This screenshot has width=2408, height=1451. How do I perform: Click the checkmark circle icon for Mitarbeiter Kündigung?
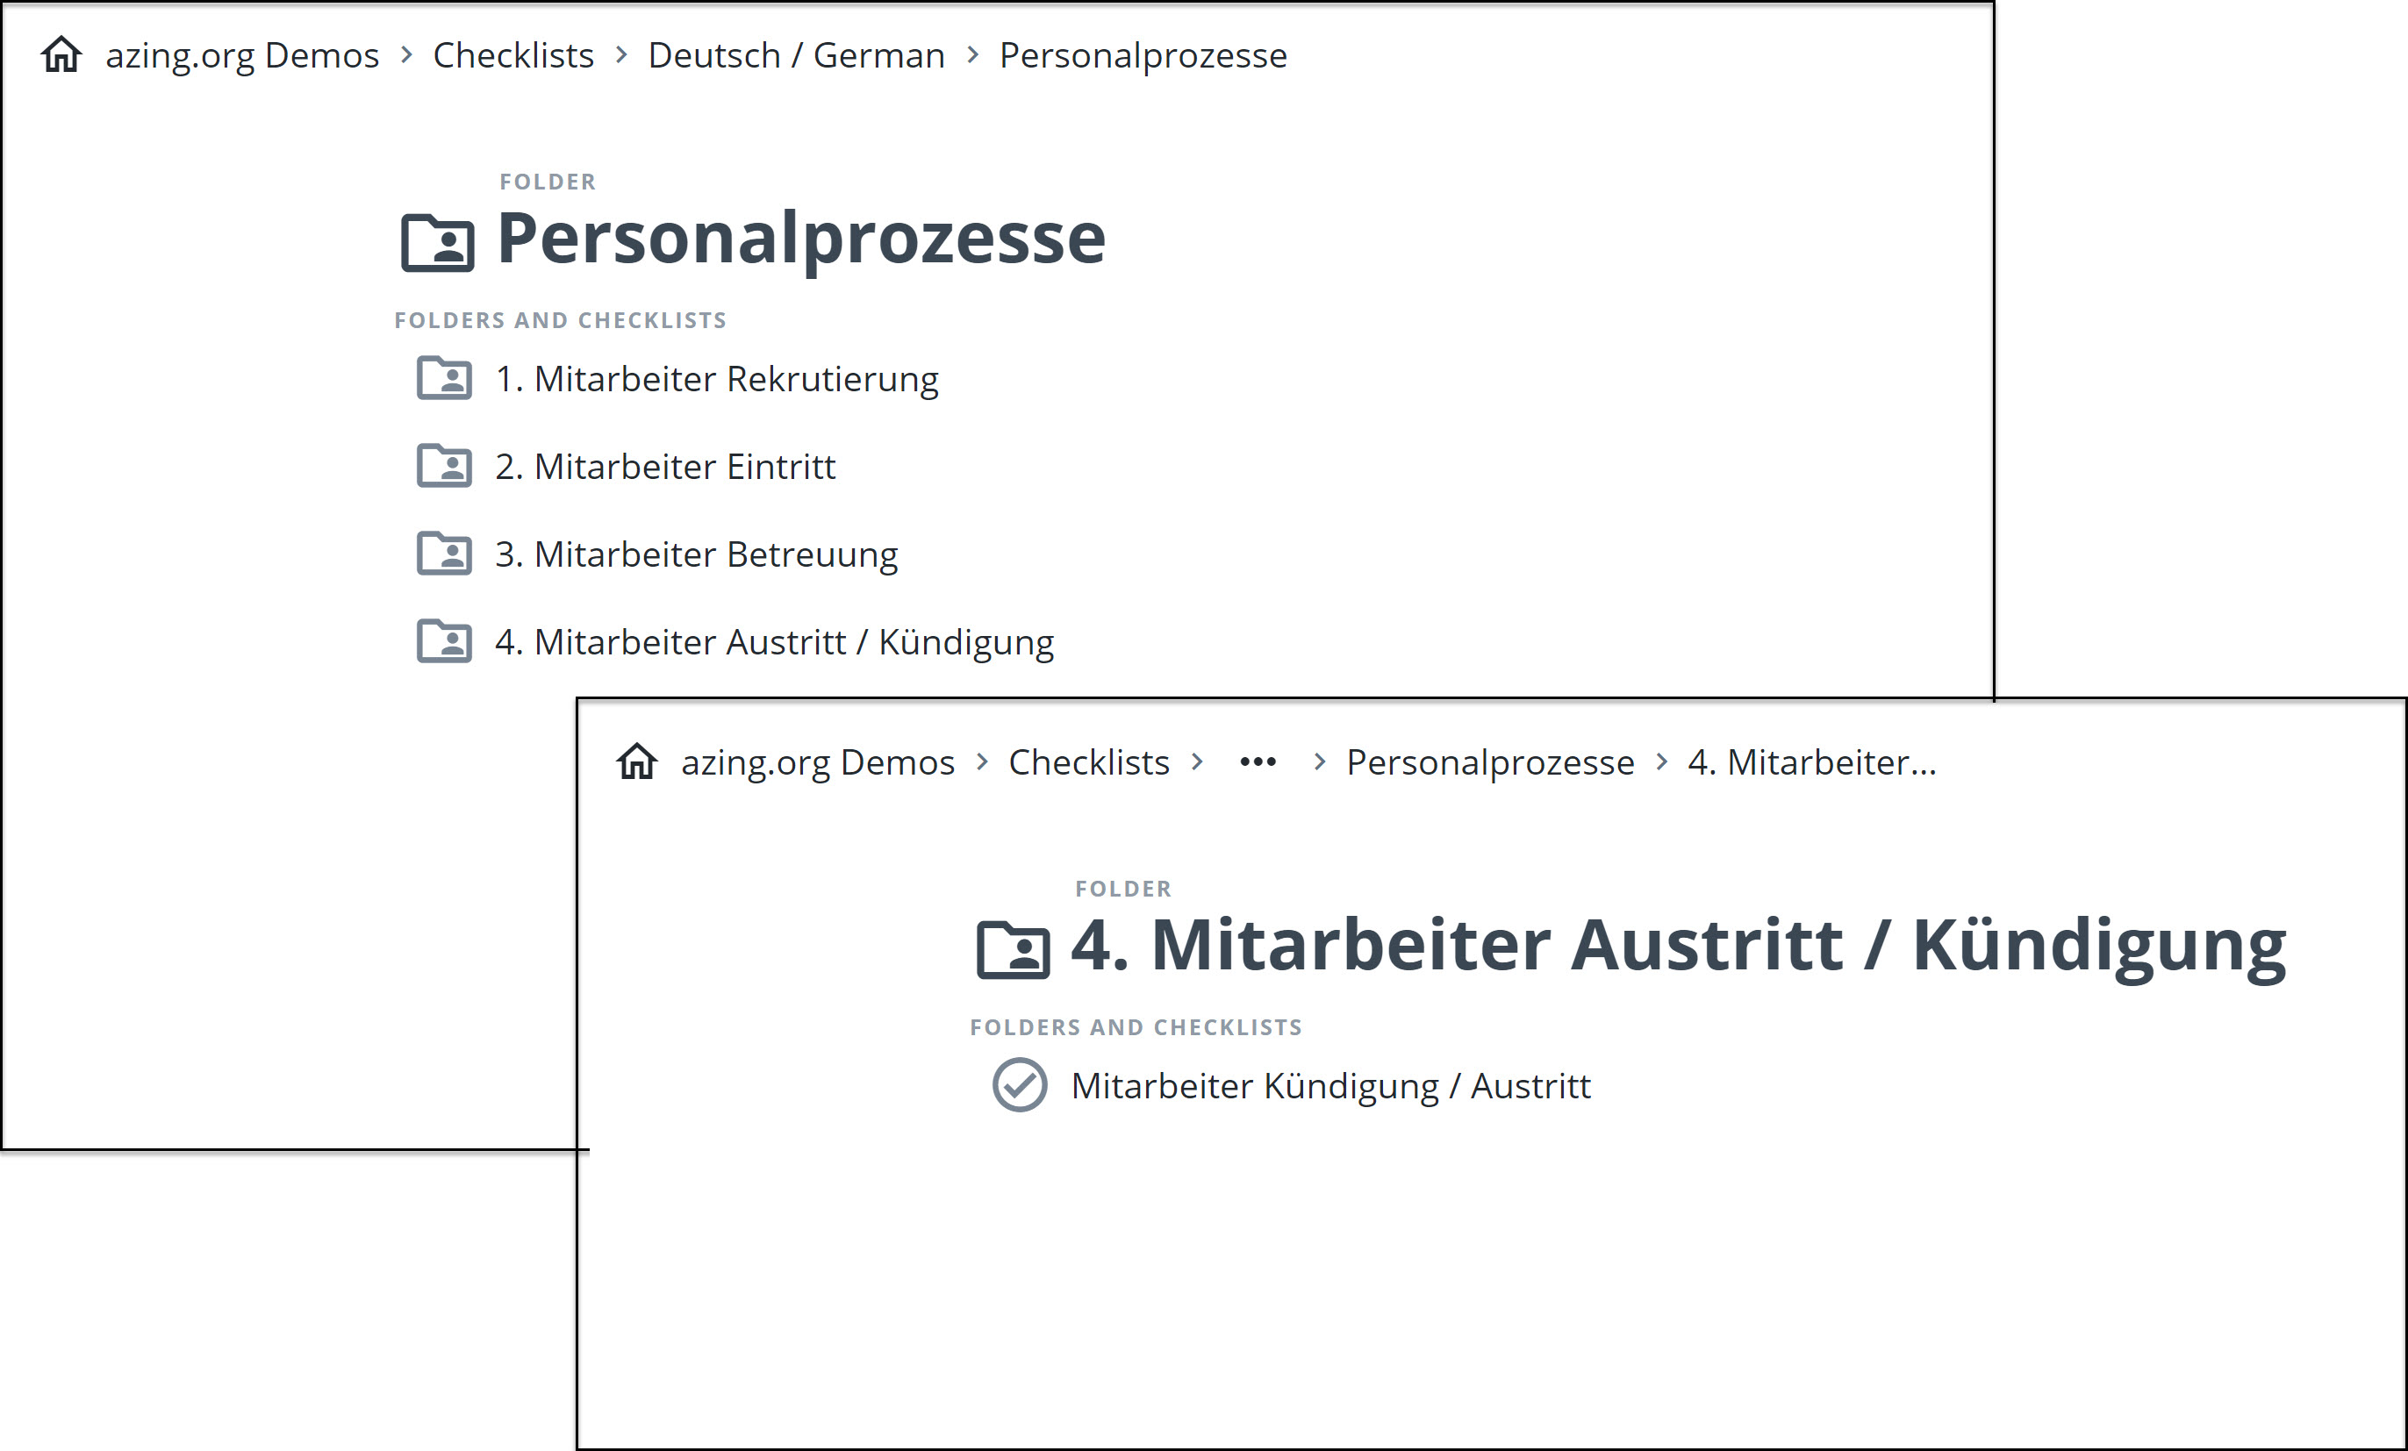[1020, 1084]
